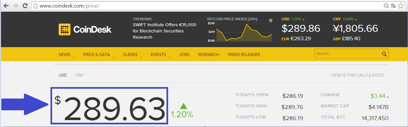Viewport: 408px width, 127px height.
Task: Reload the page with the refresh icon
Action: point(25,6)
